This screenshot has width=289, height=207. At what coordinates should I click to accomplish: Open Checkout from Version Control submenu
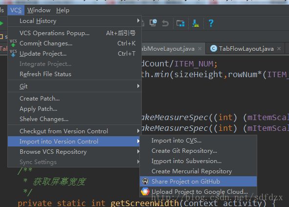(x=74, y=131)
